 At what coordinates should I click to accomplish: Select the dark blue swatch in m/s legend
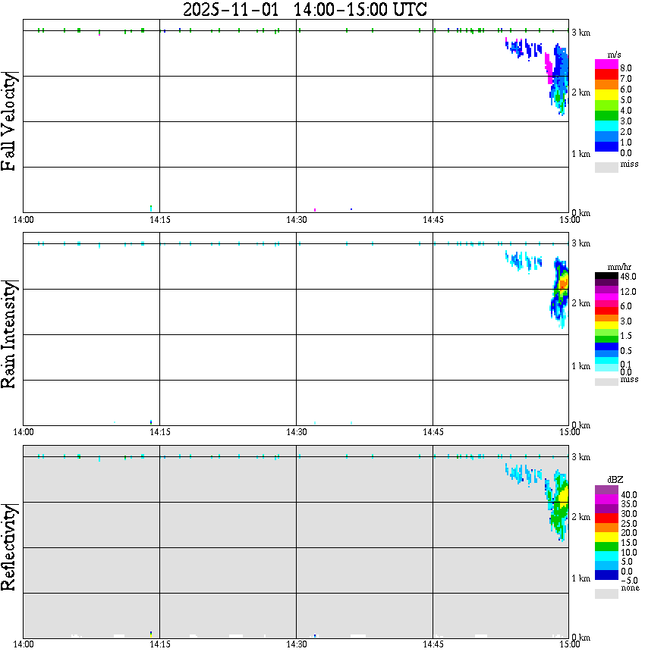pos(606,147)
